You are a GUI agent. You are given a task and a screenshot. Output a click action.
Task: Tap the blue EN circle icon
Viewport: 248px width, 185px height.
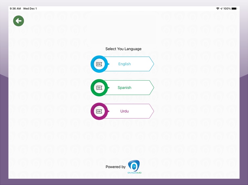99,64
